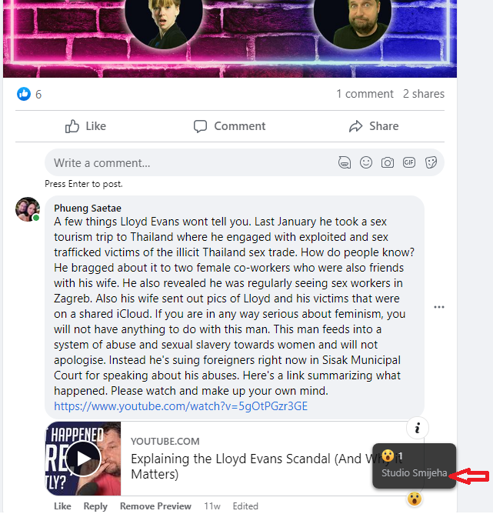Open the sticker picker in comment box
493x514 pixels.
[431, 162]
